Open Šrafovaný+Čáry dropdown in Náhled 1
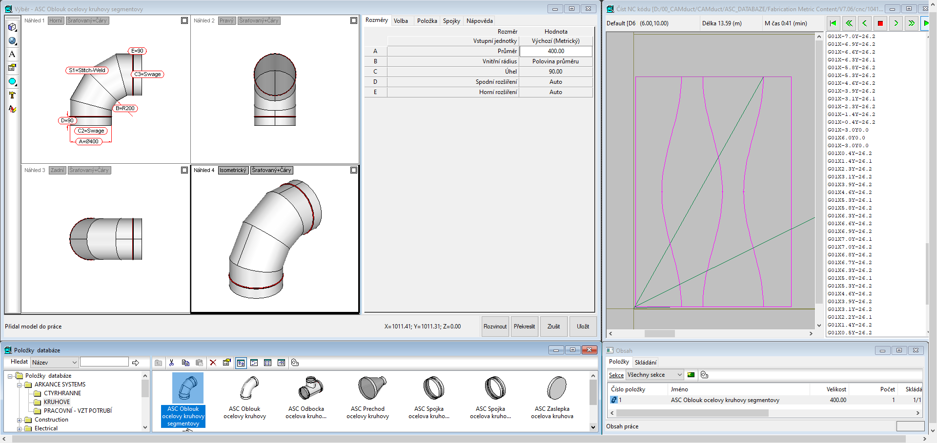937x443 pixels. click(x=87, y=20)
